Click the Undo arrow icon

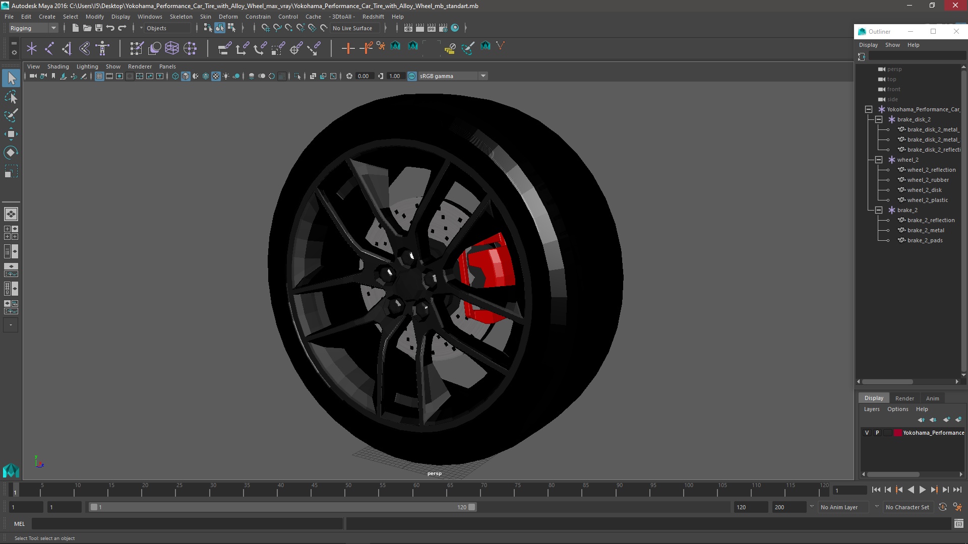tap(110, 28)
